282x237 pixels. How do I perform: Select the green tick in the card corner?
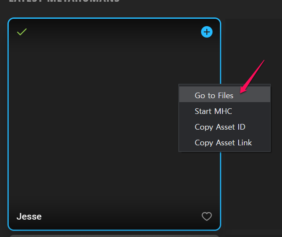[x=22, y=32]
